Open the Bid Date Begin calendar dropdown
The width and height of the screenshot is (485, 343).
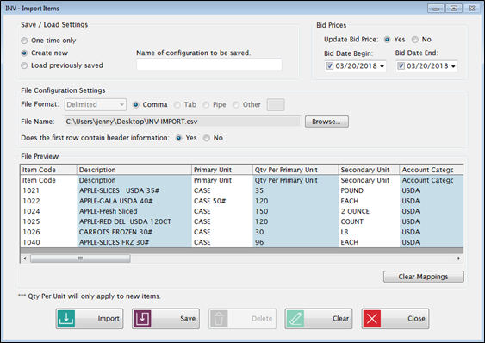click(x=382, y=66)
